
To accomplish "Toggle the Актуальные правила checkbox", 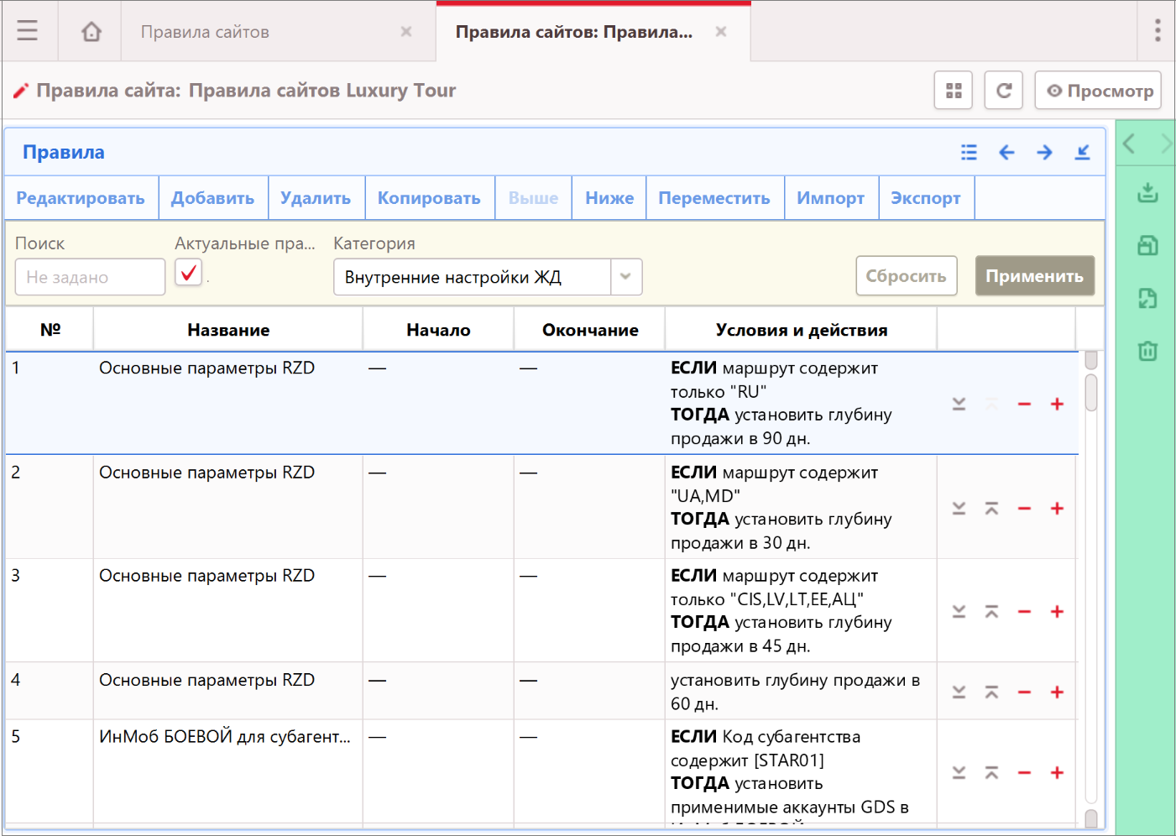I will (x=189, y=273).
